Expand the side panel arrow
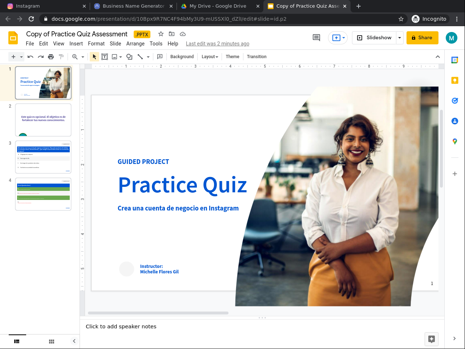465x349 pixels. click(x=454, y=338)
